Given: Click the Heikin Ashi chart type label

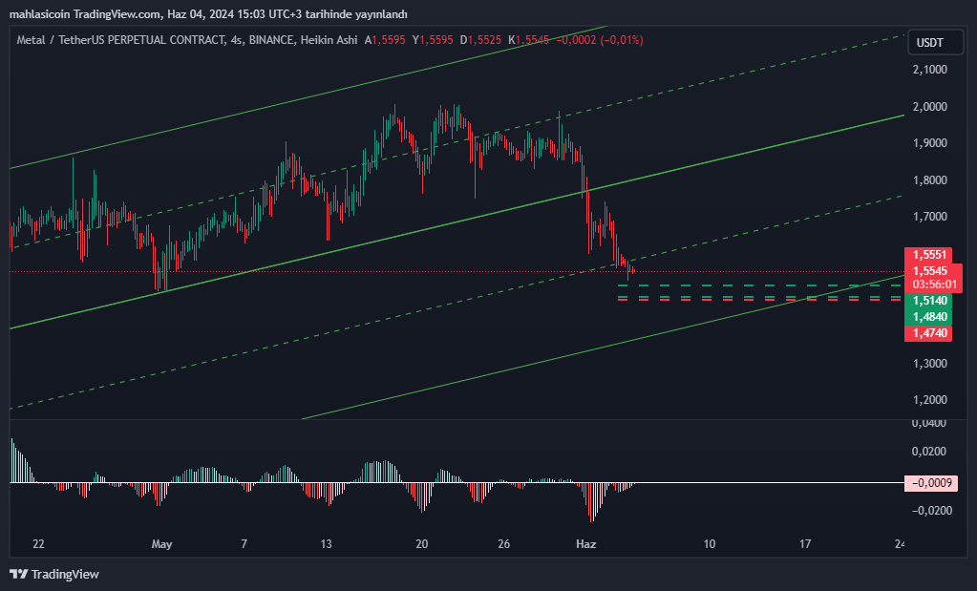Looking at the screenshot, I should (329, 40).
